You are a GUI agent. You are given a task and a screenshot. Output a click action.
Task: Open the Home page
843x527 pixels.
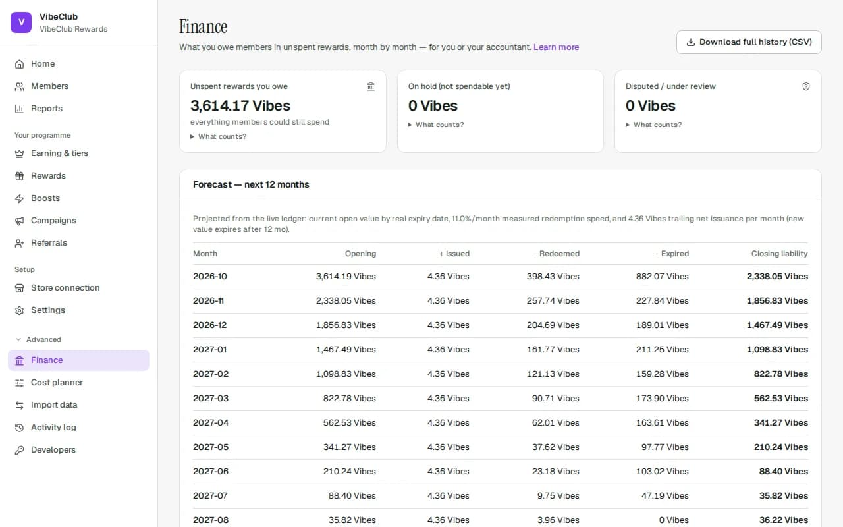coord(78,64)
